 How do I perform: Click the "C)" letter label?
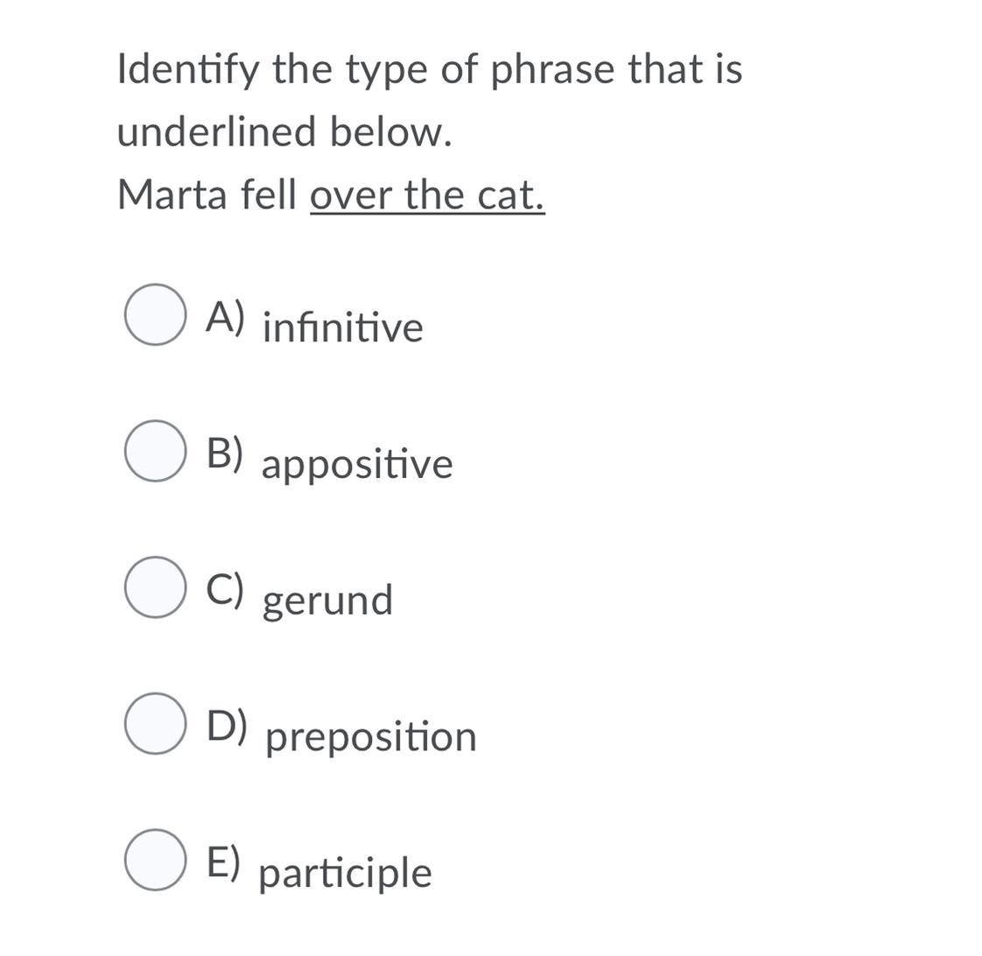(x=226, y=589)
